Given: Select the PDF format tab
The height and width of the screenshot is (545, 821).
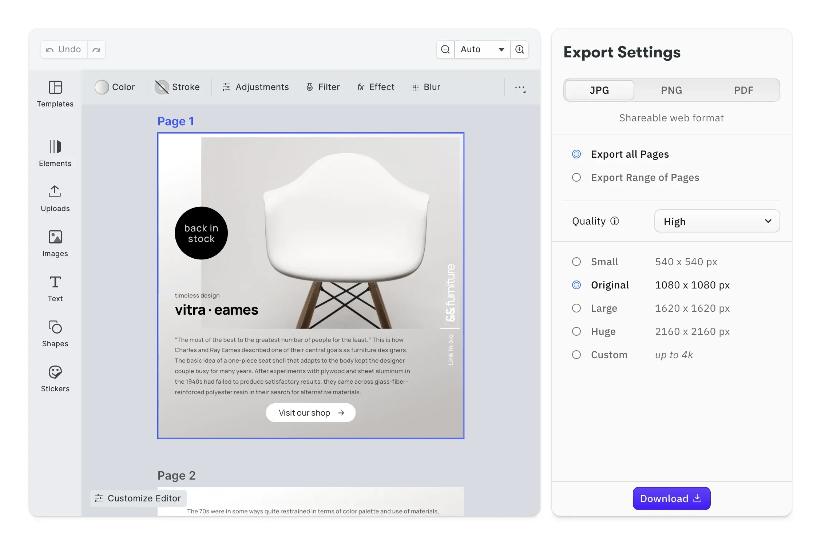Looking at the screenshot, I should pyautogui.click(x=743, y=90).
